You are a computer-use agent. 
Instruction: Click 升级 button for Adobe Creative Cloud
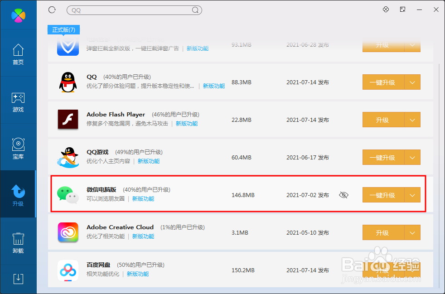tap(383, 232)
